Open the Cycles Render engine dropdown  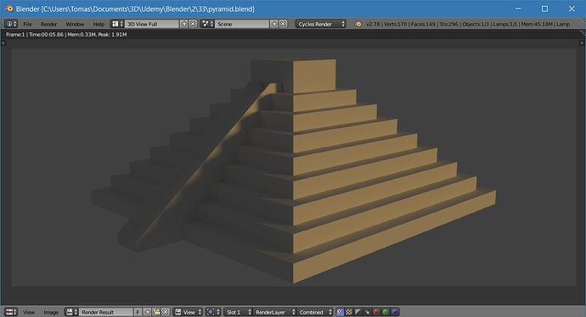point(321,24)
